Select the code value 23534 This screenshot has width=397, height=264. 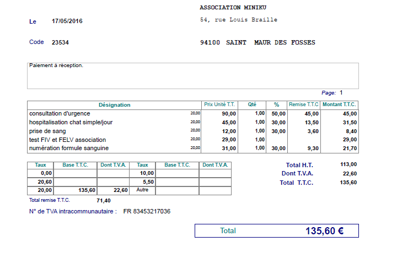coord(60,42)
